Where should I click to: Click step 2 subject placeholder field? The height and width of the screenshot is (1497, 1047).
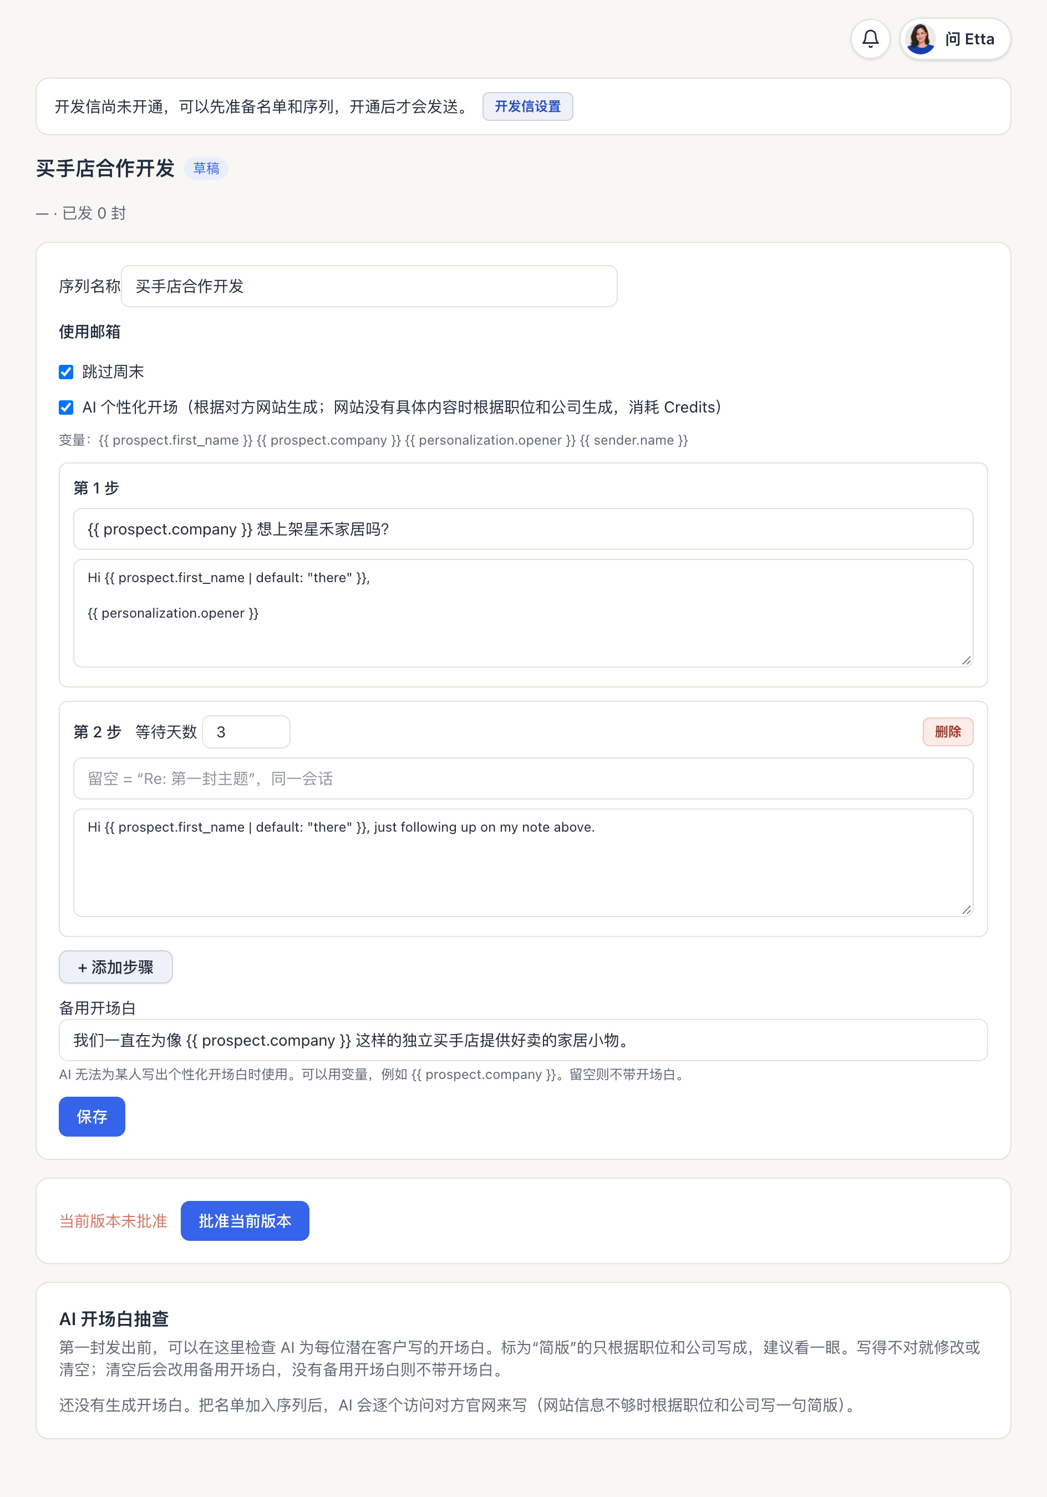click(x=523, y=778)
